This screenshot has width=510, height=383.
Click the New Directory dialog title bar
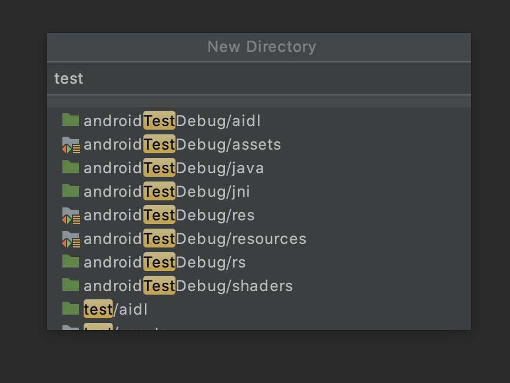pyautogui.click(x=261, y=47)
